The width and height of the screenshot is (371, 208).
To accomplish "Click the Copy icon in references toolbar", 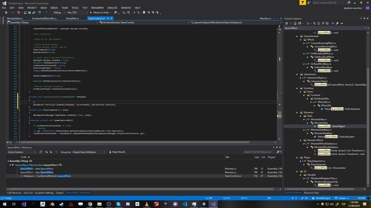I will pos(41,152).
